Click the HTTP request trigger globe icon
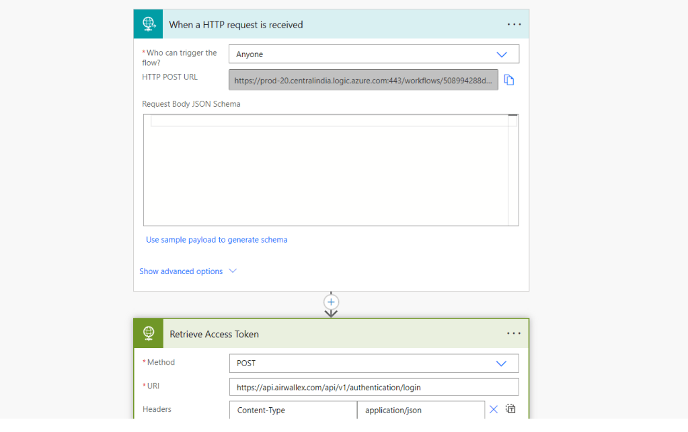The width and height of the screenshot is (688, 432). pos(148,24)
